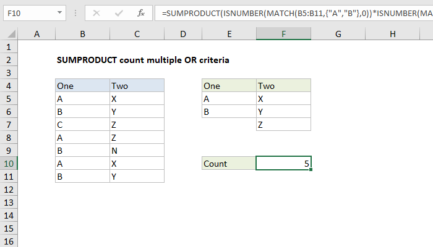Viewport: 433px width, 247px height.
Task: Select criteria cell F6 containing 'Y'
Action: pos(283,112)
